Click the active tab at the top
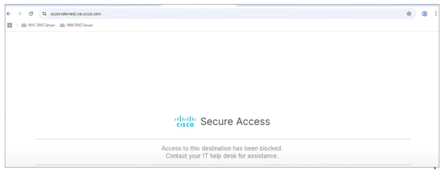 click(198, 5)
